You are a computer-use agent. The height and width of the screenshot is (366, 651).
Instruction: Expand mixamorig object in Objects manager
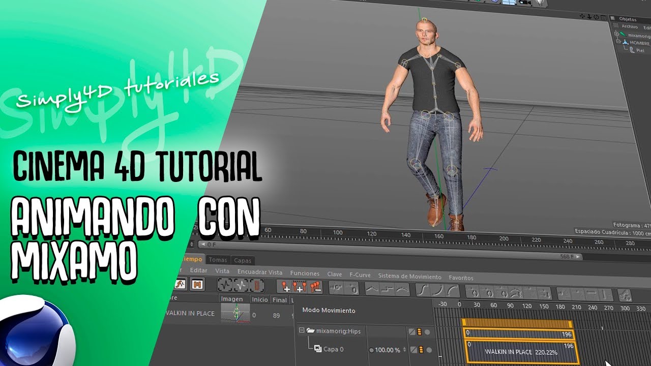[x=616, y=35]
